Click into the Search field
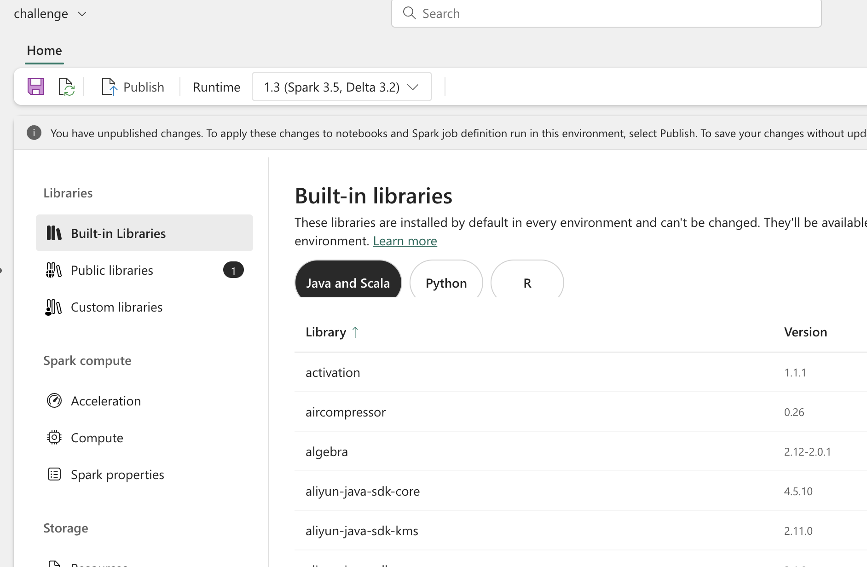Viewport: 867px width, 567px height. point(607,13)
